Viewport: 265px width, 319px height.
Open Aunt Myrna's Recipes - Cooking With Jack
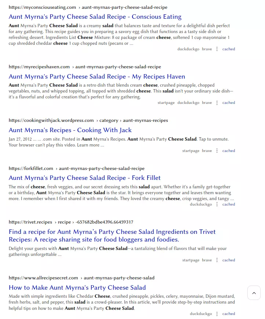pos(70,130)
